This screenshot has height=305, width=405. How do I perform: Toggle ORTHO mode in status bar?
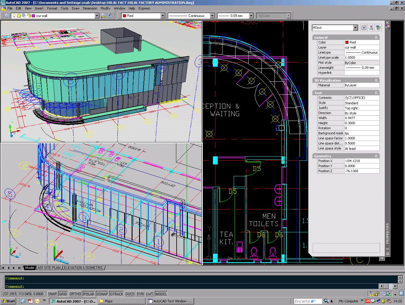click(75, 294)
